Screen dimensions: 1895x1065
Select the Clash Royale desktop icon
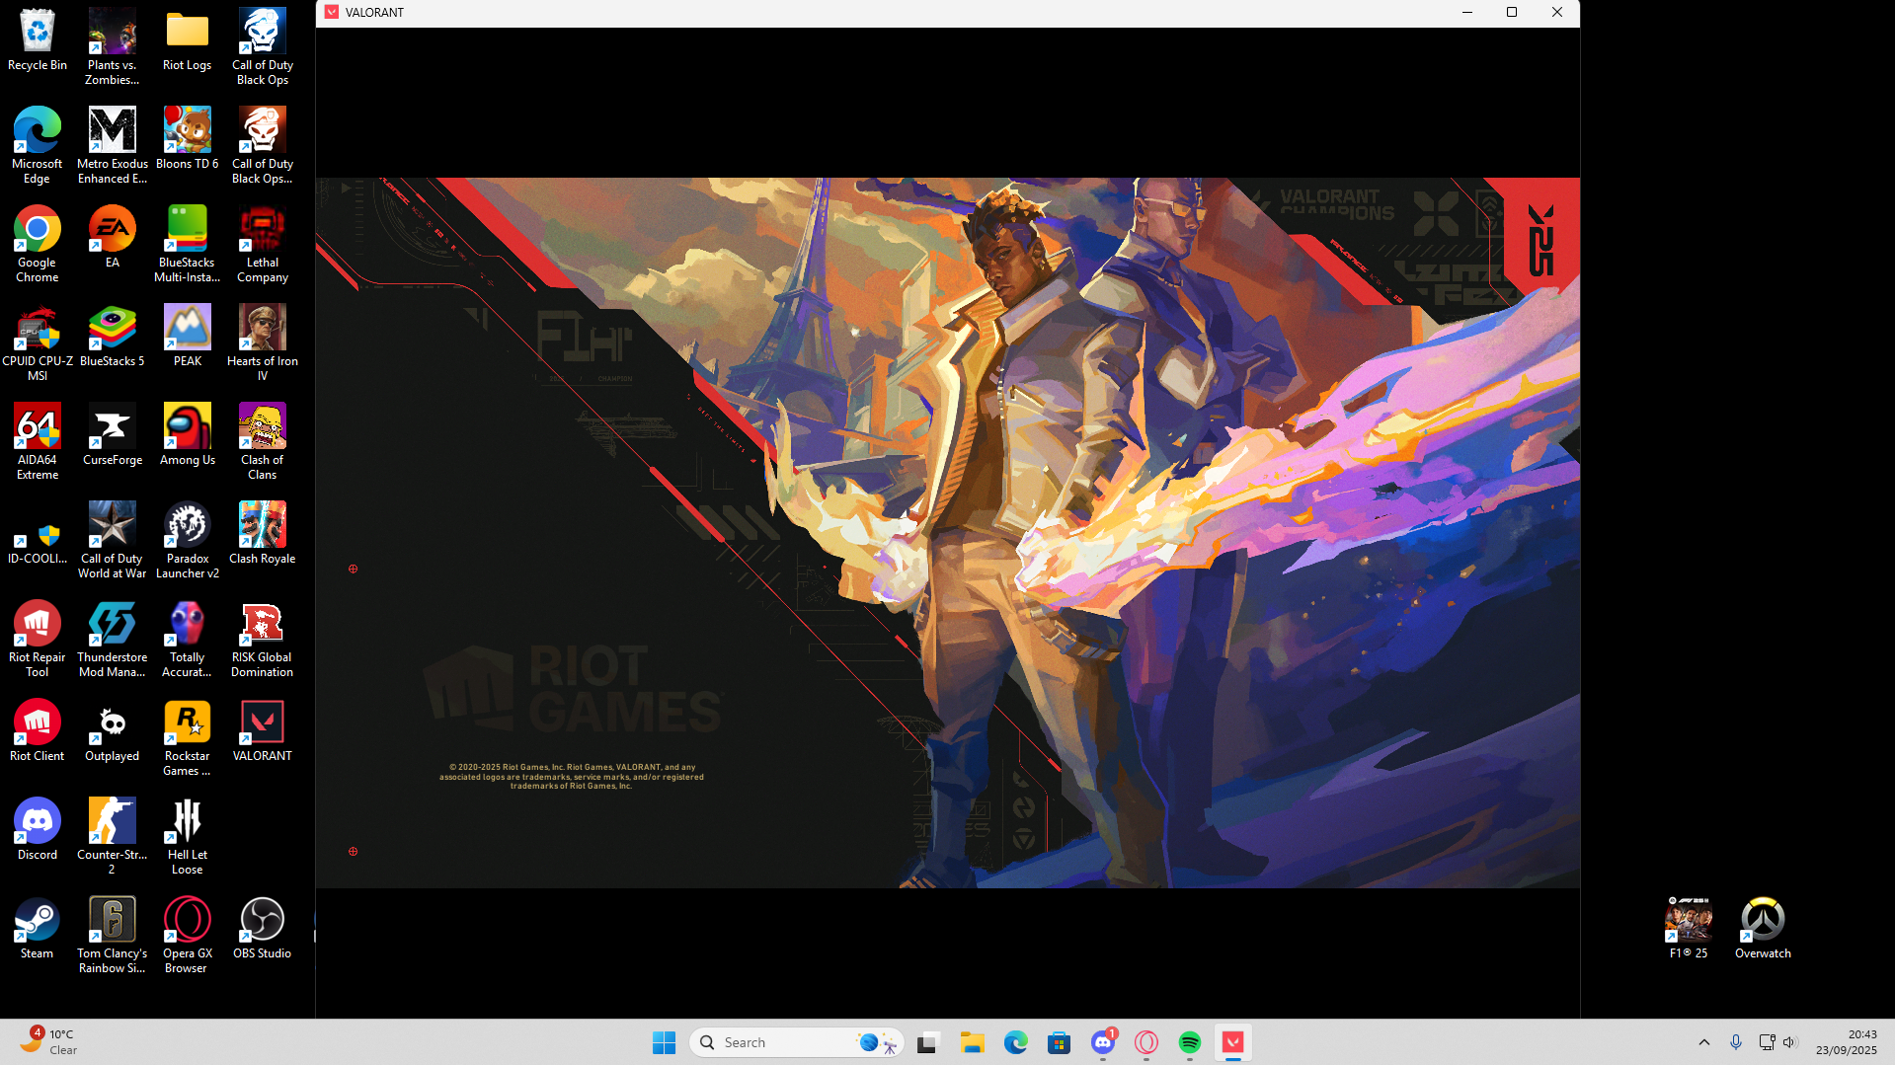(x=263, y=535)
